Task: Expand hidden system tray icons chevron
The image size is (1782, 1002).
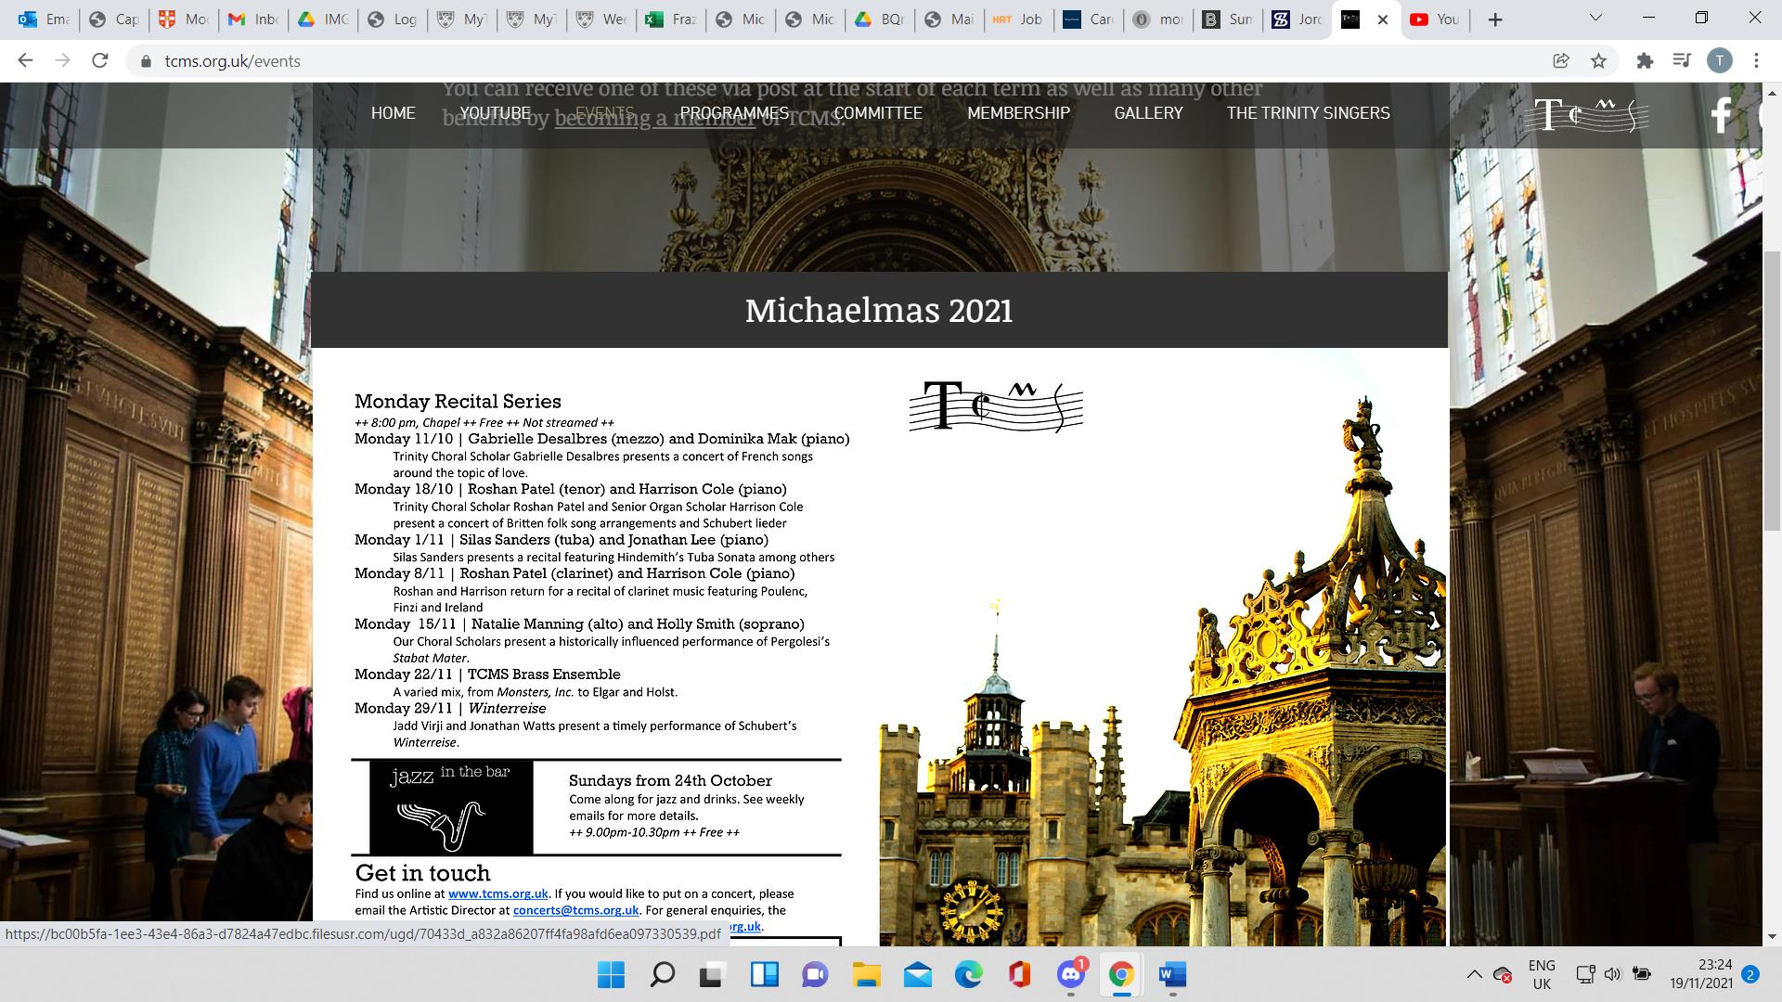Action: coord(1474,974)
